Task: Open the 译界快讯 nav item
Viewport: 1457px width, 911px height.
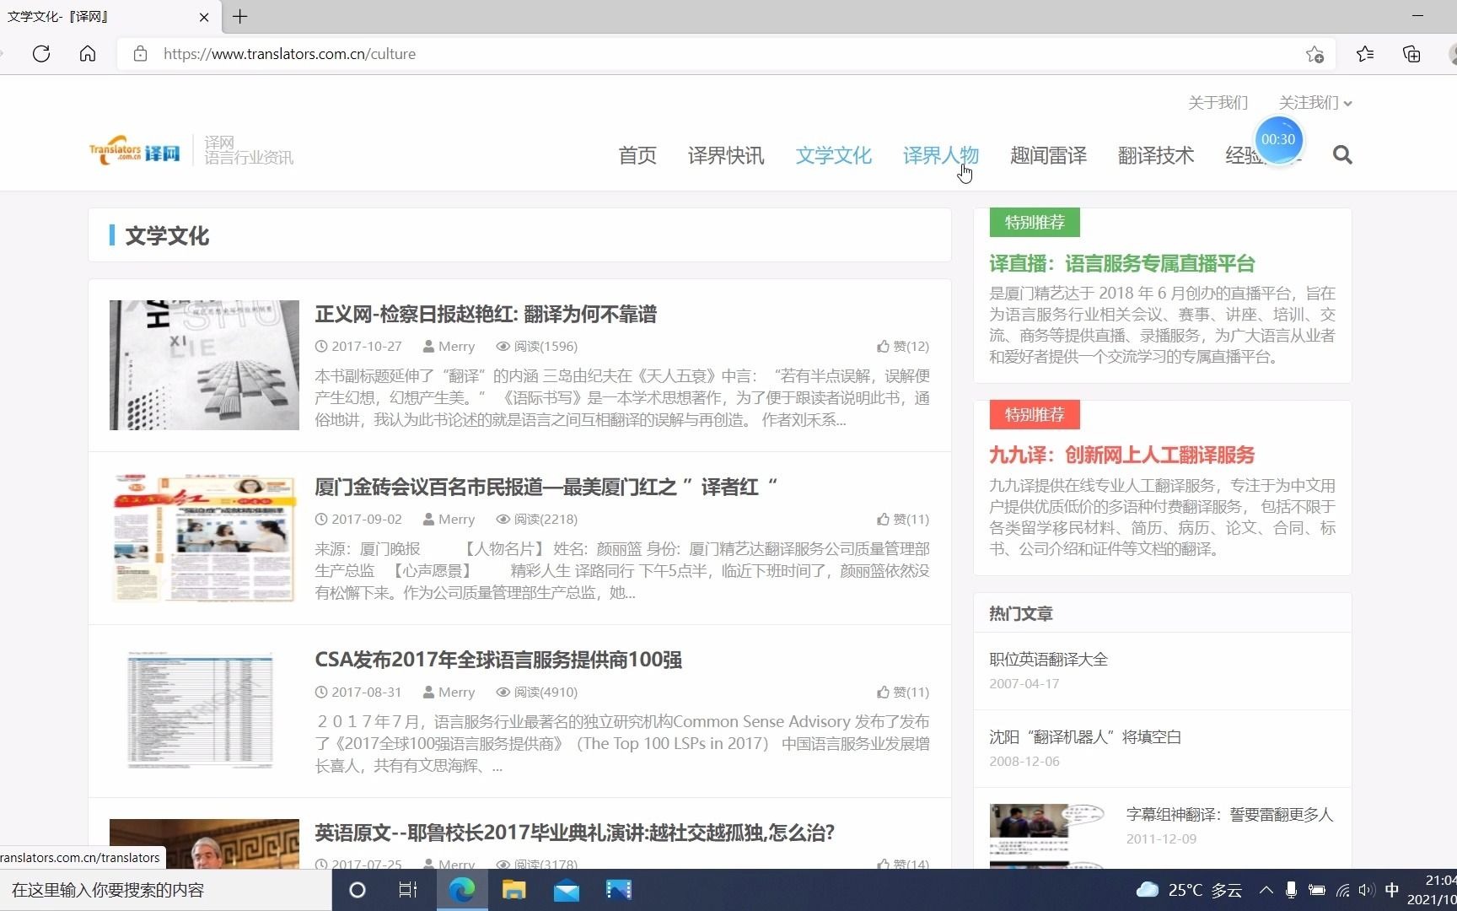Action: coord(726,155)
